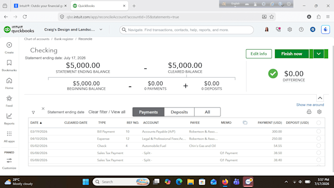
Task: Reload the browser page
Action: [25, 17]
